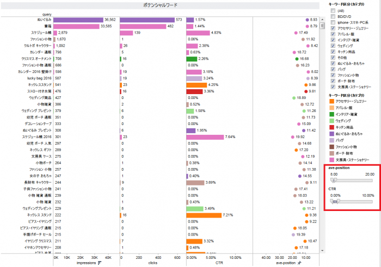This screenshot has height=267, width=381.
Task: Uncheck the ぬいぐるみ・おもちゃ filter checkbox
Action: 333,64
